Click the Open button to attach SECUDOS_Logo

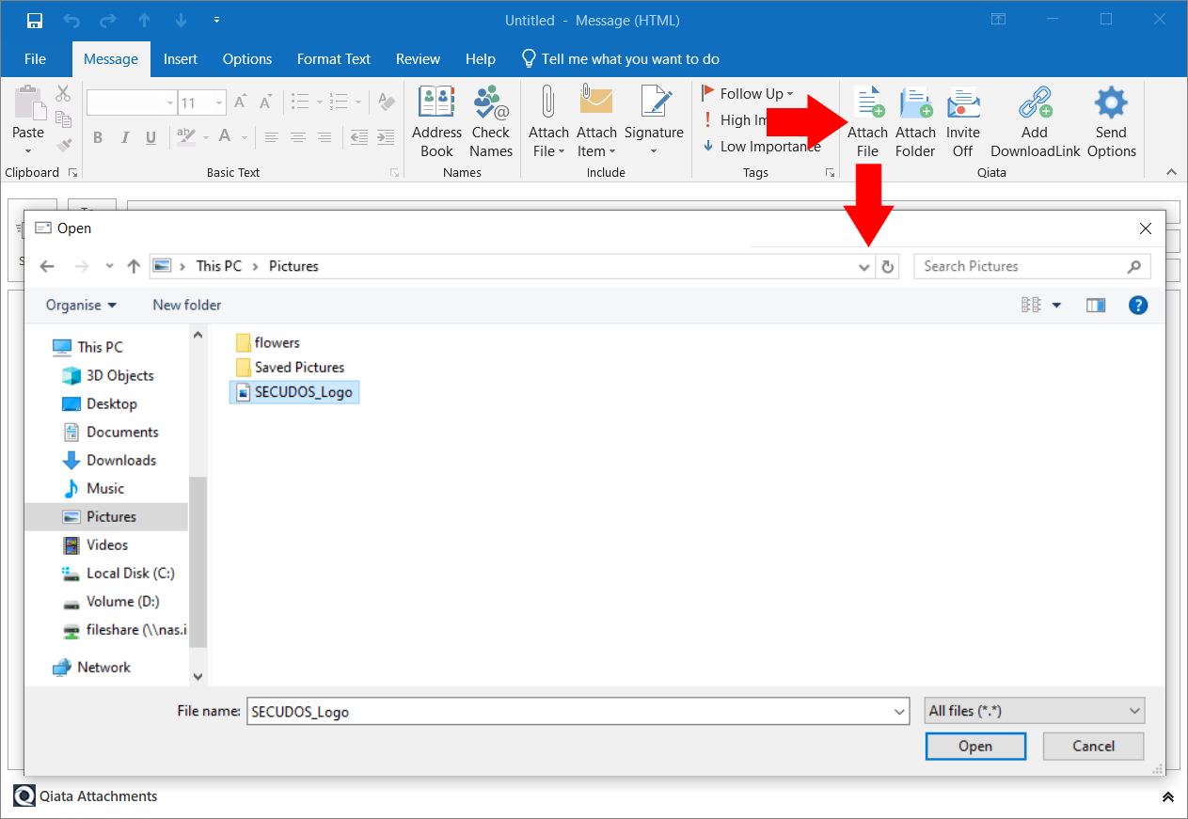click(975, 746)
